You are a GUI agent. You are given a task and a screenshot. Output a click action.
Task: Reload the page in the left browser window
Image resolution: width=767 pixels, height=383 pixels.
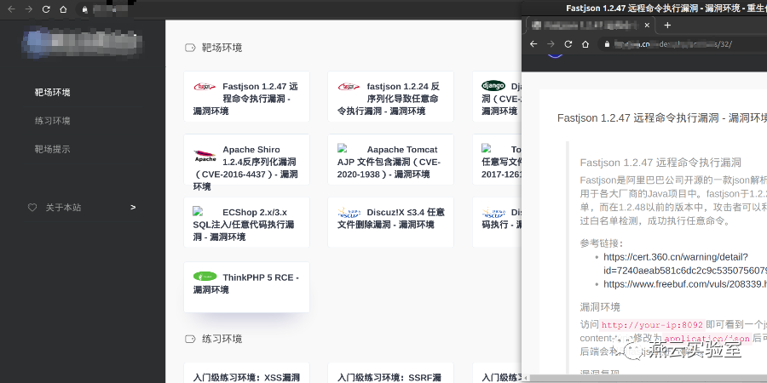[x=46, y=9]
